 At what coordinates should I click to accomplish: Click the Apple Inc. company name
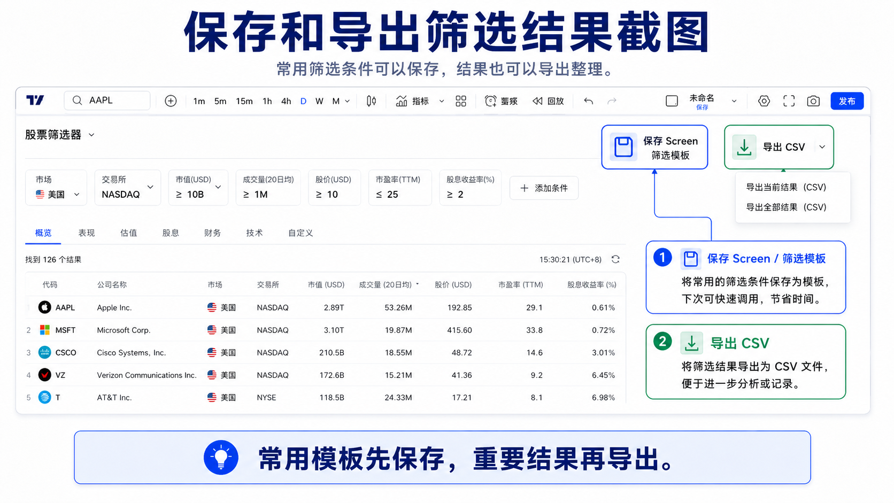click(114, 308)
